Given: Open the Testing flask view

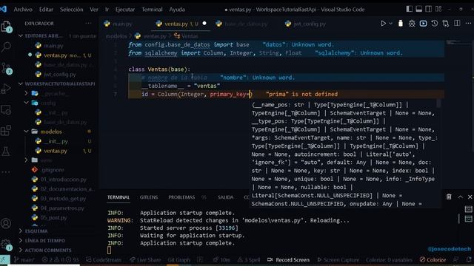Looking at the screenshot, I should (6, 151).
